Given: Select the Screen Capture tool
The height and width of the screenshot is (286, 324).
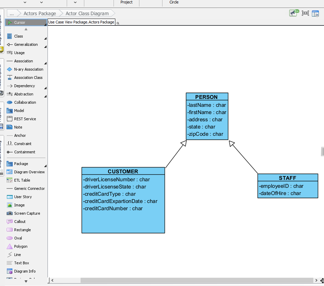Looking at the screenshot, I should [27, 213].
